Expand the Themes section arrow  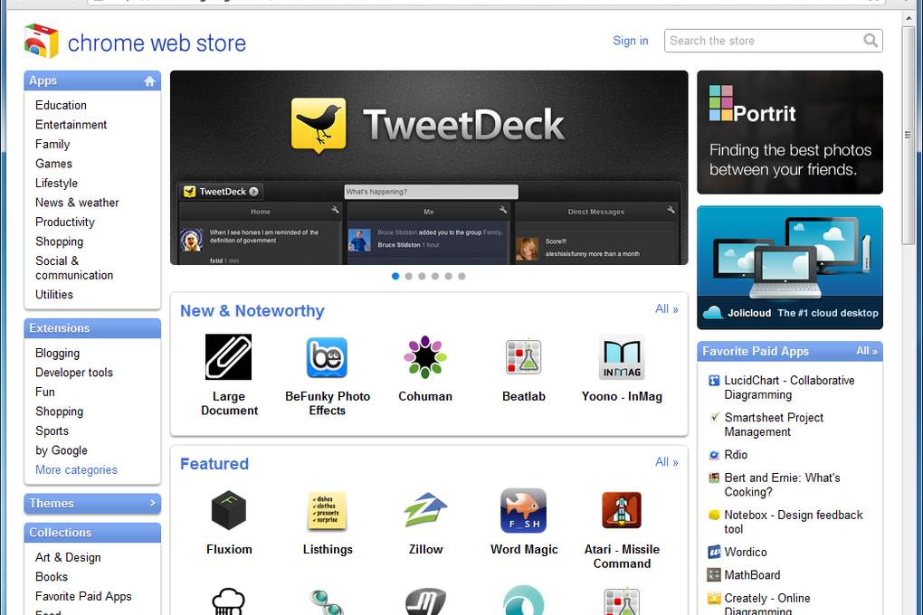pyautogui.click(x=152, y=503)
